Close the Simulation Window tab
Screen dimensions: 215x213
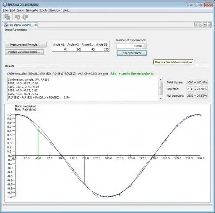pos(35,25)
